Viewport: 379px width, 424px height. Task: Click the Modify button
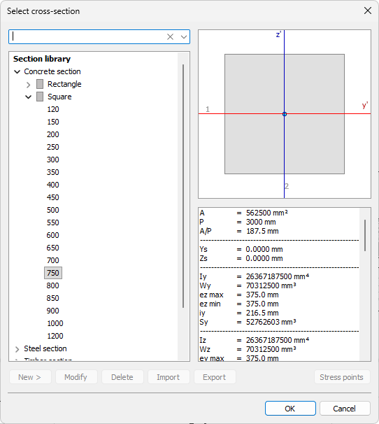point(76,377)
